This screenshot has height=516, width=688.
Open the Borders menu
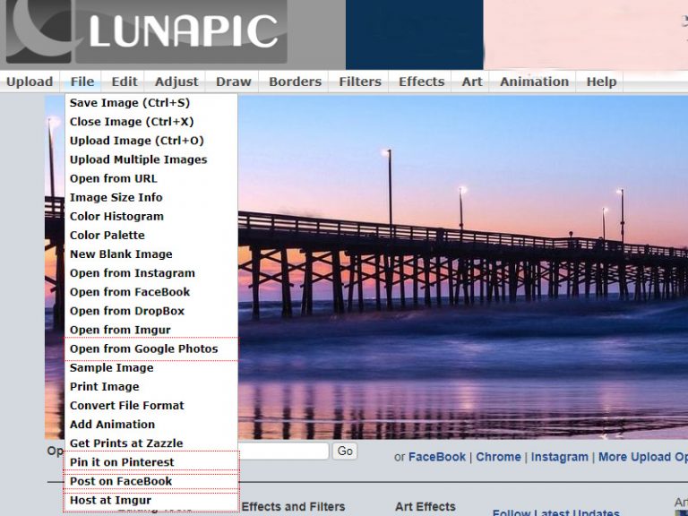click(x=295, y=82)
